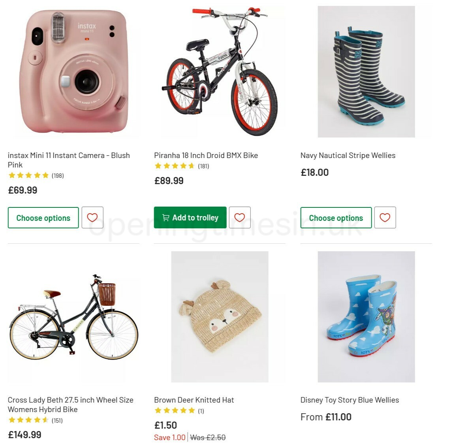
Task: Favourite the Navy Nautical Stripe Wellies
Action: coord(385,217)
